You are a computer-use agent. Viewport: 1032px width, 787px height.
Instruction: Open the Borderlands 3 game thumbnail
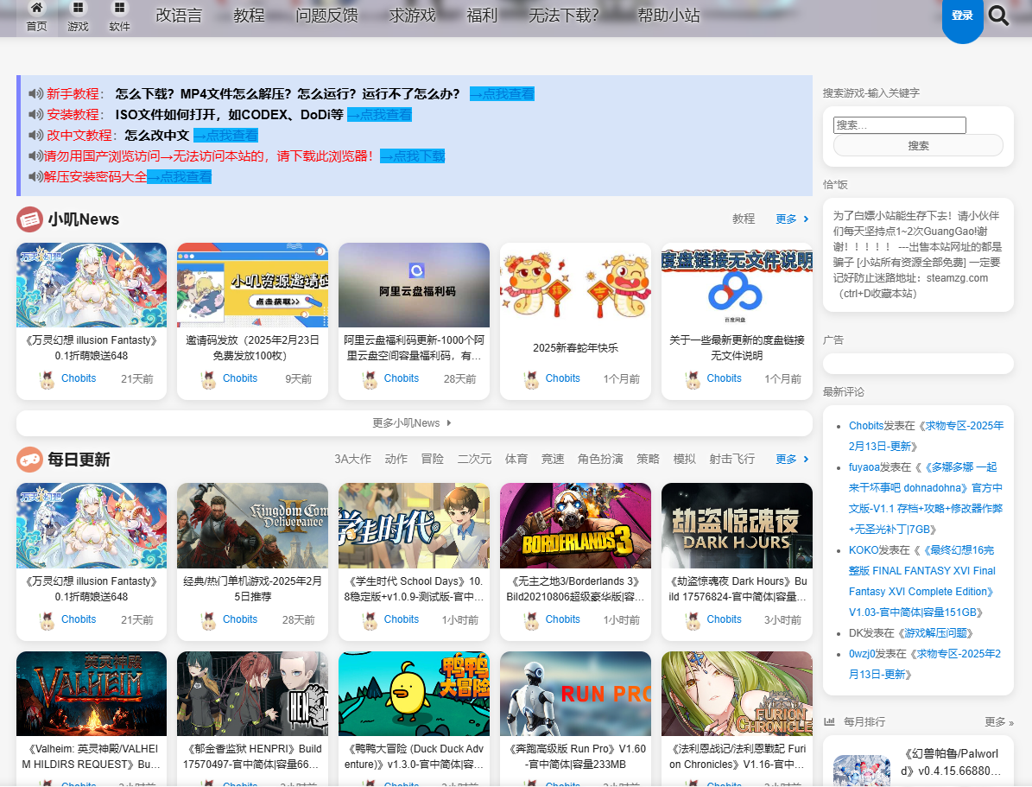tap(575, 526)
